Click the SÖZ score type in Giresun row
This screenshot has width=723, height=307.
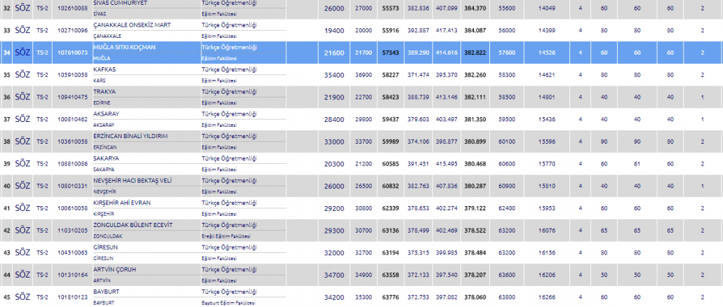point(22,252)
